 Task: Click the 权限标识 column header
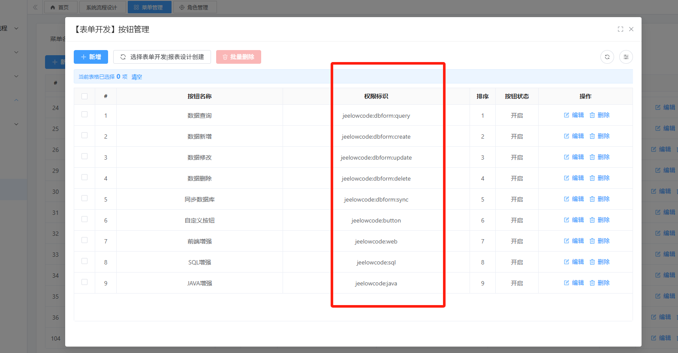376,96
